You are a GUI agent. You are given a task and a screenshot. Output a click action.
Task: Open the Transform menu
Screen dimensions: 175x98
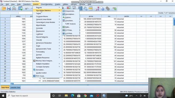(27, 4)
